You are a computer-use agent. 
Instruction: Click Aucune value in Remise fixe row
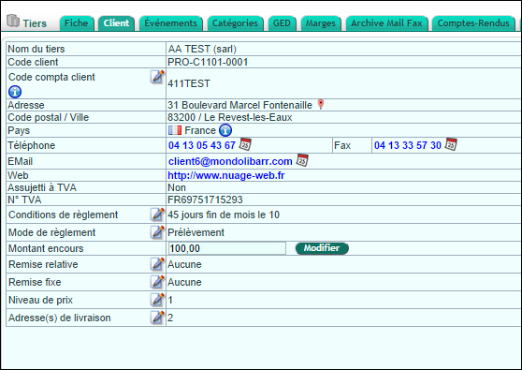[x=184, y=282]
